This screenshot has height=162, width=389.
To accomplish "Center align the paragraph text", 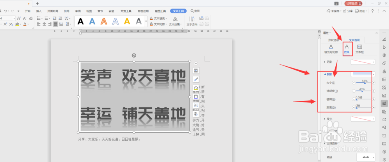I will coord(44,24).
